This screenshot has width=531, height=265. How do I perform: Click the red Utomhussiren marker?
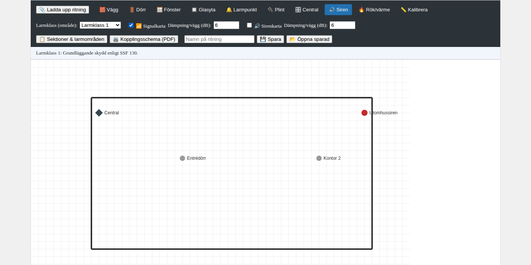point(364,113)
